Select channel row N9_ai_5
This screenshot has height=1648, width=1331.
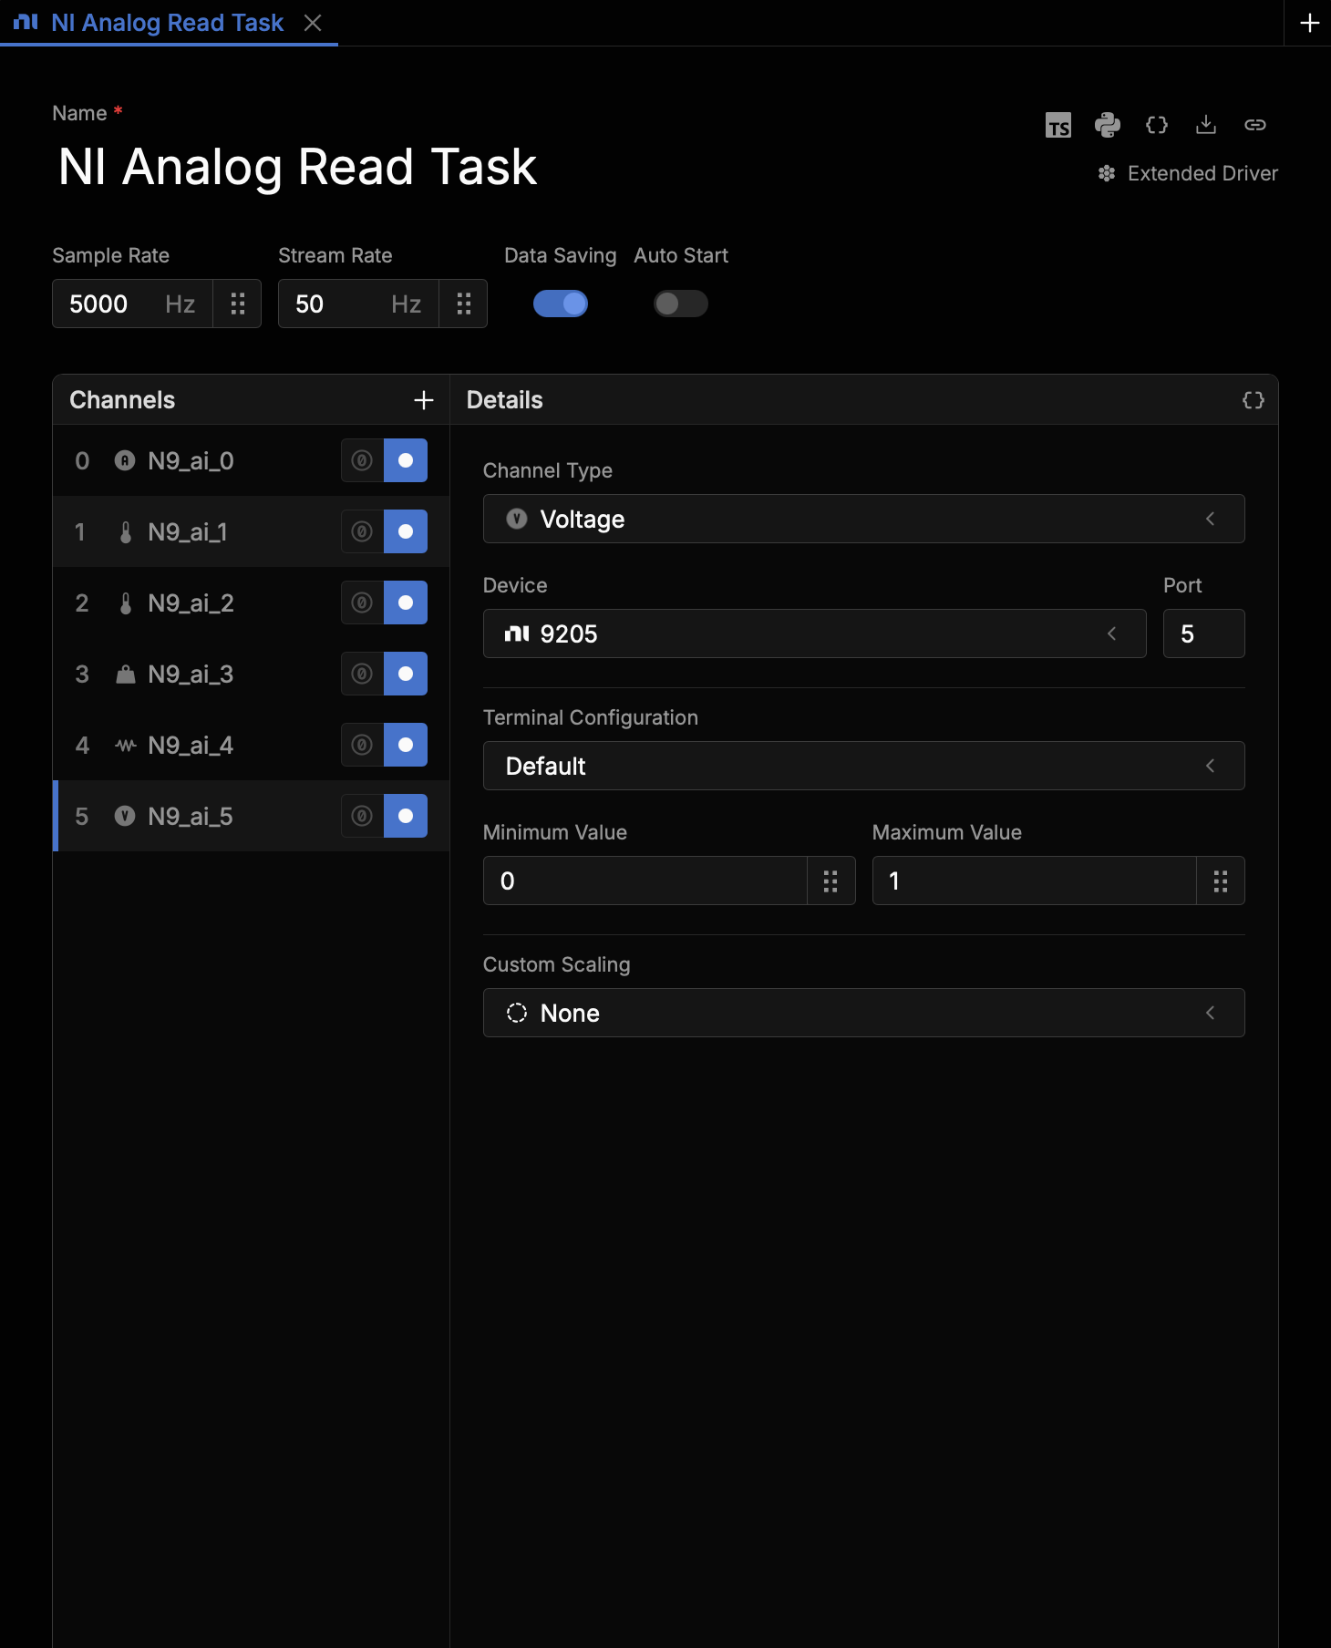tap(252, 816)
